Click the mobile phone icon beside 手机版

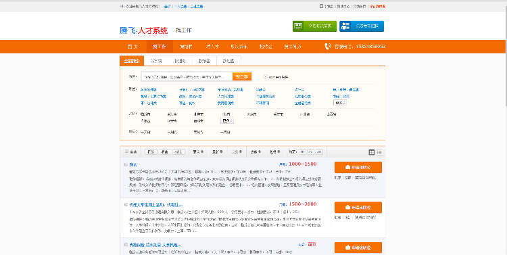coord(321,6)
